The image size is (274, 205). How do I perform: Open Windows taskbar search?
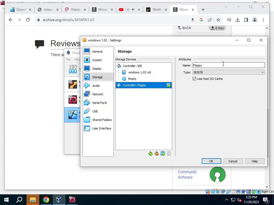click(x=19, y=200)
